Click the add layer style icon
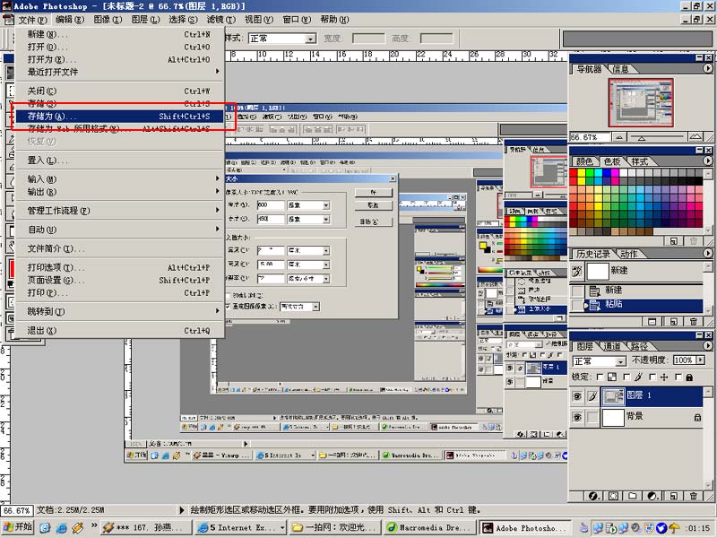The height and width of the screenshot is (538, 717). pyautogui.click(x=593, y=496)
